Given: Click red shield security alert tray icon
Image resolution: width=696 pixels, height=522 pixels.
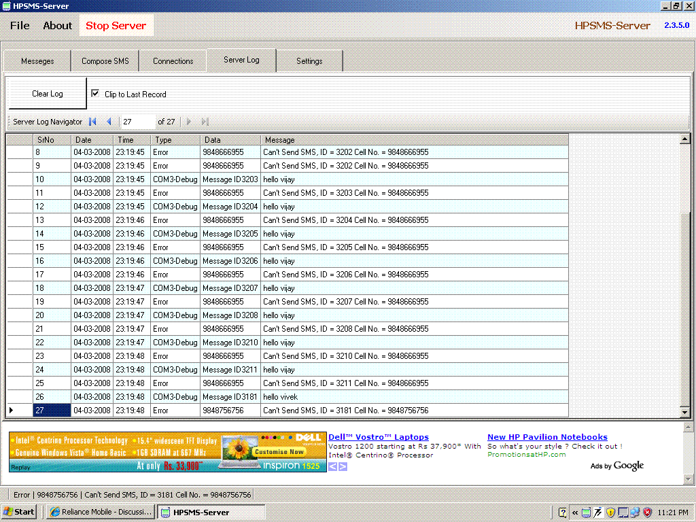Looking at the screenshot, I should [647, 512].
